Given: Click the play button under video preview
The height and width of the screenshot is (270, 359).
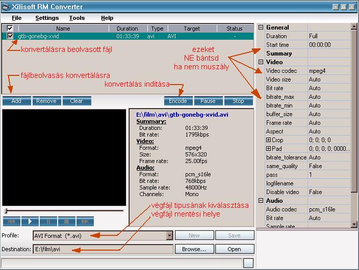Looking at the screenshot, I should click(x=30, y=222).
